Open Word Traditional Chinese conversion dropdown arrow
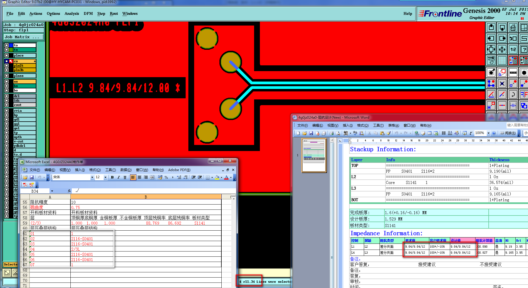This screenshot has height=288, width=528. click(x=350, y=133)
